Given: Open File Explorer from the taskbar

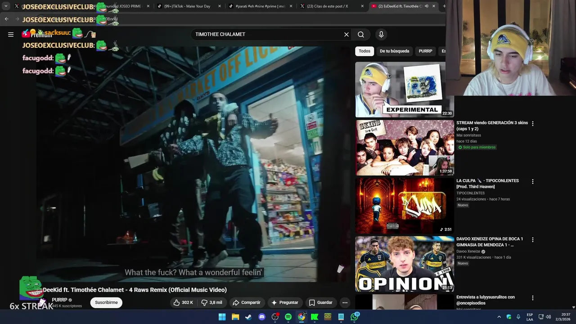Looking at the screenshot, I should [x=235, y=317].
